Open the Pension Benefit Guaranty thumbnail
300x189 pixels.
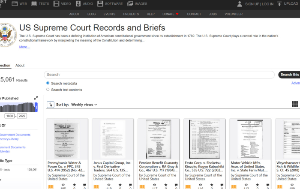point(159,139)
